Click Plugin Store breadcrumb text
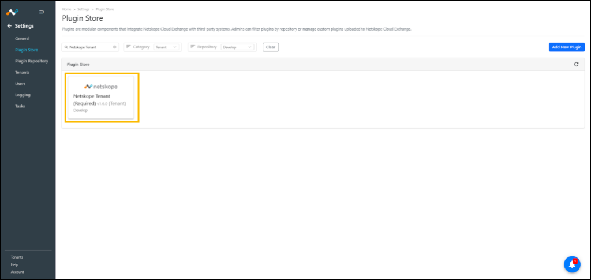 coord(105,9)
